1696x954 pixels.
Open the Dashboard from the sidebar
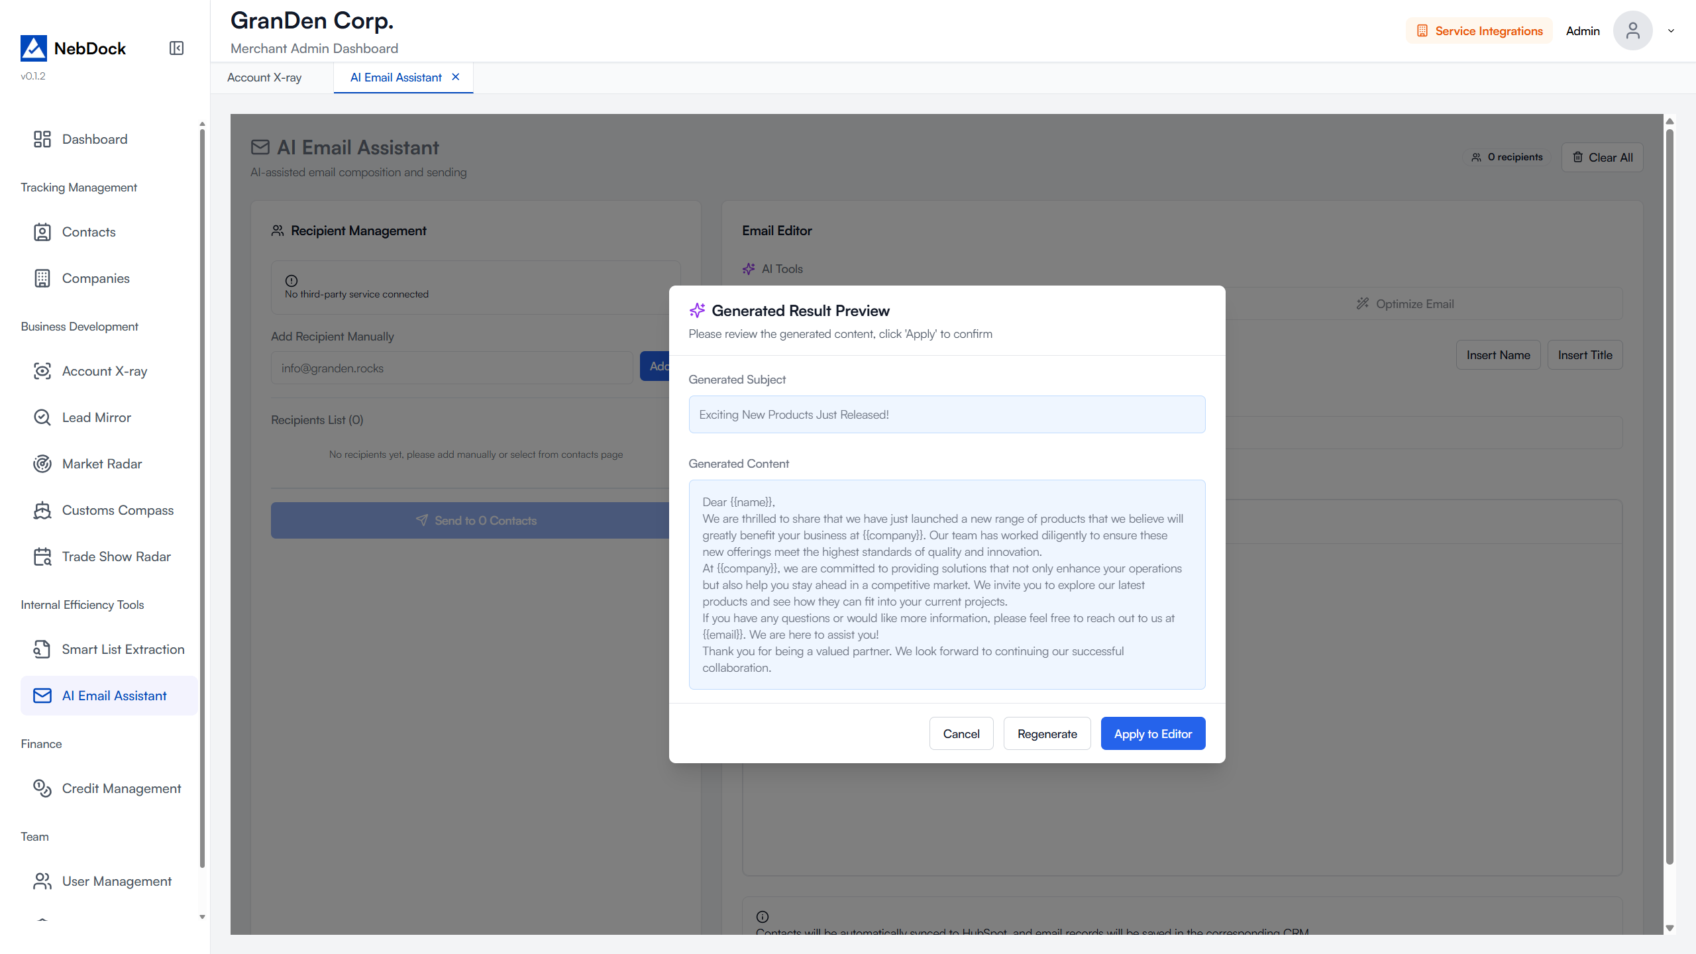pyautogui.click(x=94, y=139)
